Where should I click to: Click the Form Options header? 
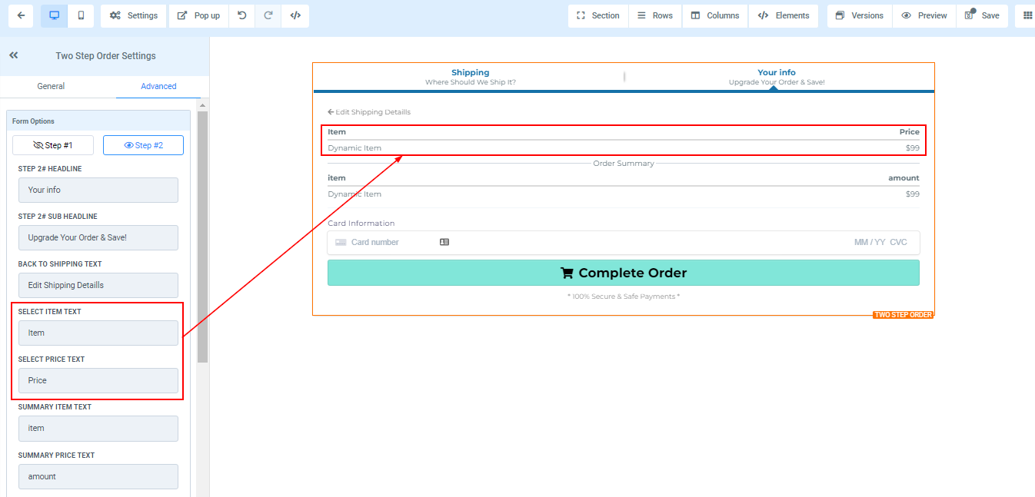click(x=98, y=121)
